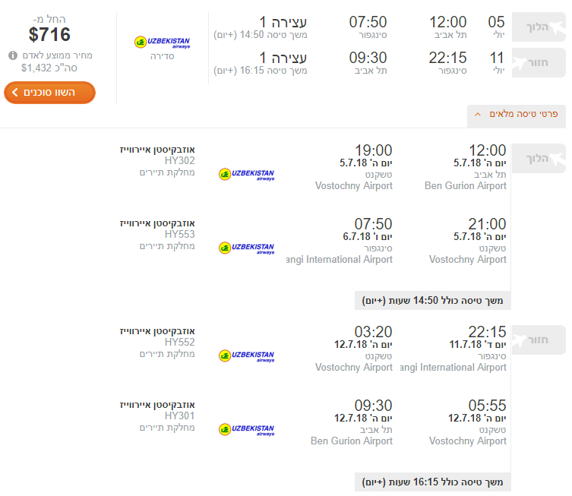The width and height of the screenshot is (572, 496).
Task: Click the outbound 1 stop label in summary
Action: [283, 22]
